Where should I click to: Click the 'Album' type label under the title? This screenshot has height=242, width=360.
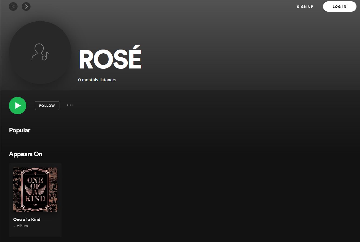[22, 226]
